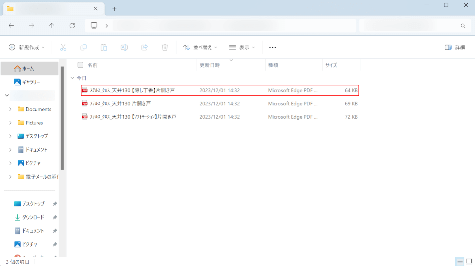Viewport: 475px width, 266px height.
Task: Click pin icon beside pinned ドキュメント
Action: pos(55,231)
